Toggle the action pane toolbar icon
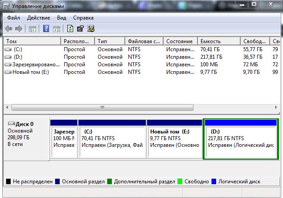The width and height of the screenshot is (283, 198). pyautogui.click(x=57, y=29)
